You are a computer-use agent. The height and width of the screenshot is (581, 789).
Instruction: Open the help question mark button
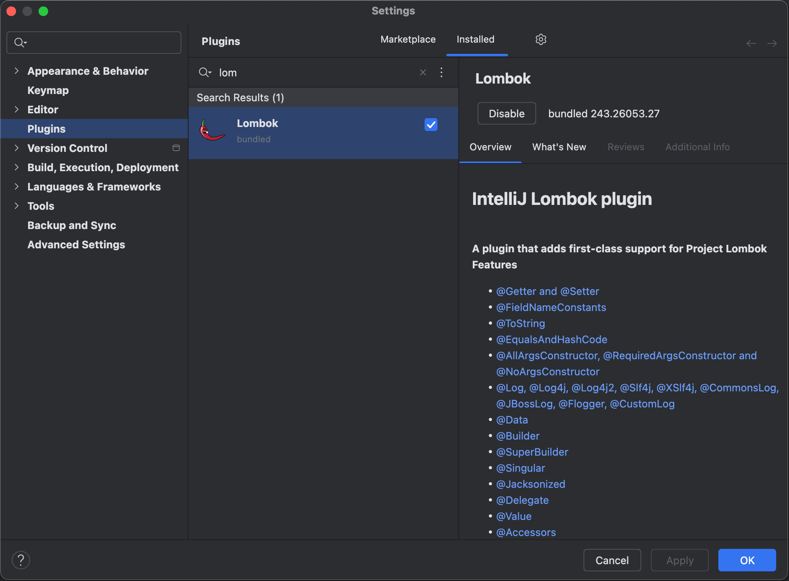[21, 560]
